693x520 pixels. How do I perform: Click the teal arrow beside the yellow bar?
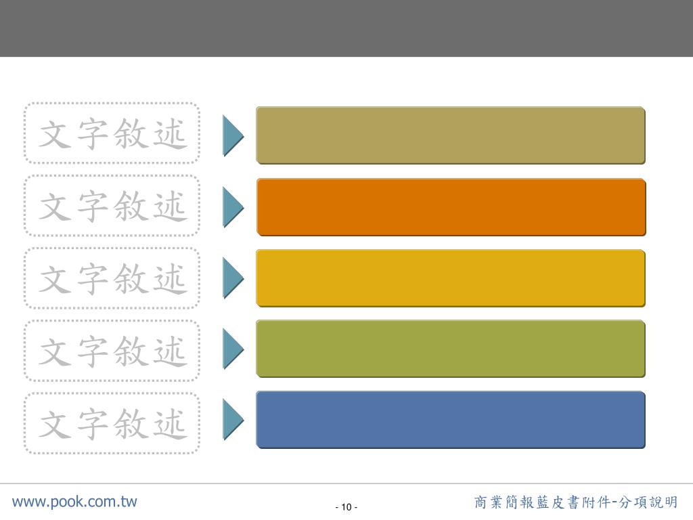(233, 278)
